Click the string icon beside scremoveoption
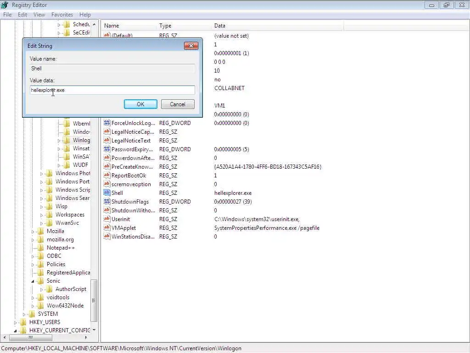The image size is (470, 353). [x=106, y=184]
